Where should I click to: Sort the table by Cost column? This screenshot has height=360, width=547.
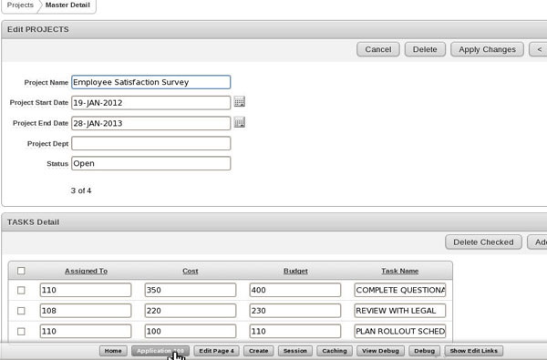click(191, 271)
